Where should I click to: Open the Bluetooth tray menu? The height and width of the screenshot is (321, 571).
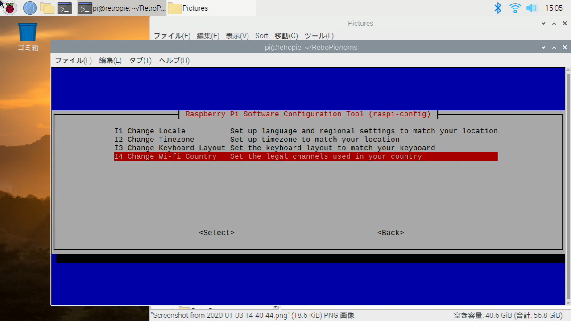[498, 8]
